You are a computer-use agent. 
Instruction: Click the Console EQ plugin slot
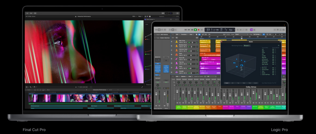(x=158, y=66)
